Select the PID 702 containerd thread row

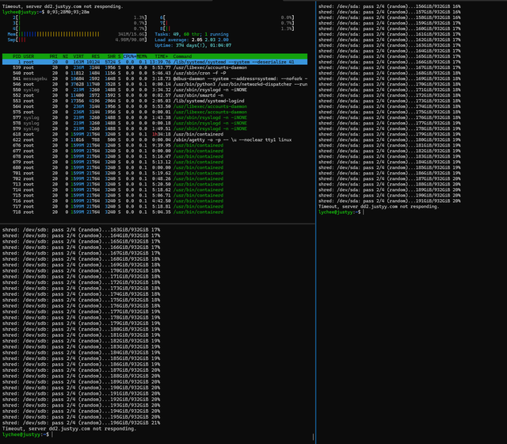pyautogui.click(x=154, y=178)
